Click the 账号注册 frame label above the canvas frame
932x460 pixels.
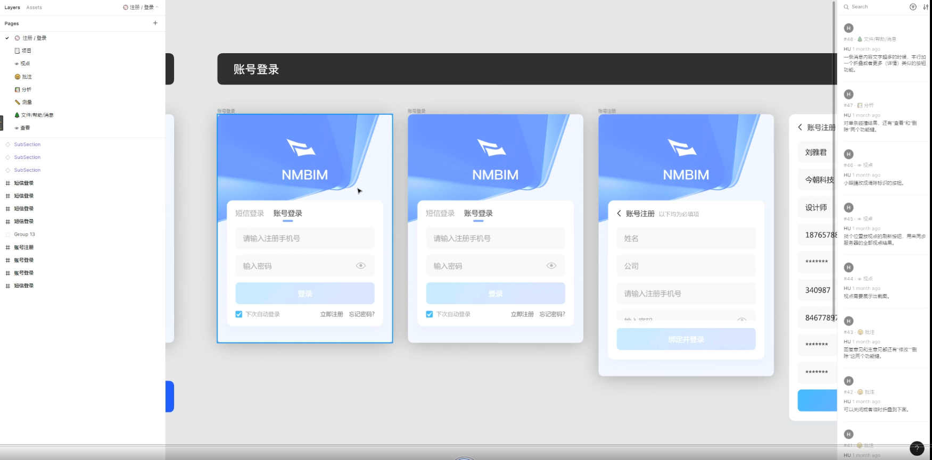[607, 111]
